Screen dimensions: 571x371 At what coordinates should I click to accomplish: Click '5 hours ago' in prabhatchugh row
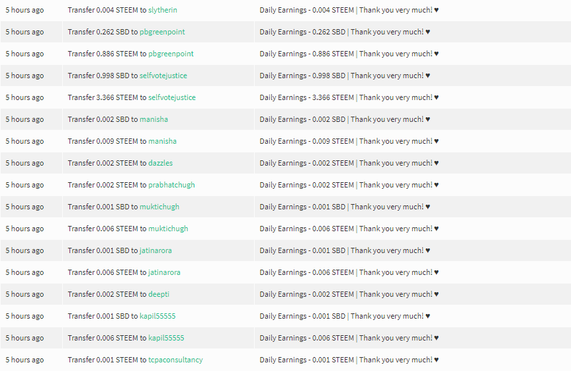[x=24, y=185]
